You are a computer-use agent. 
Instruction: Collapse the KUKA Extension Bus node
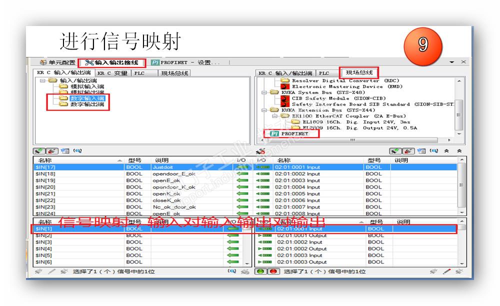point(264,110)
